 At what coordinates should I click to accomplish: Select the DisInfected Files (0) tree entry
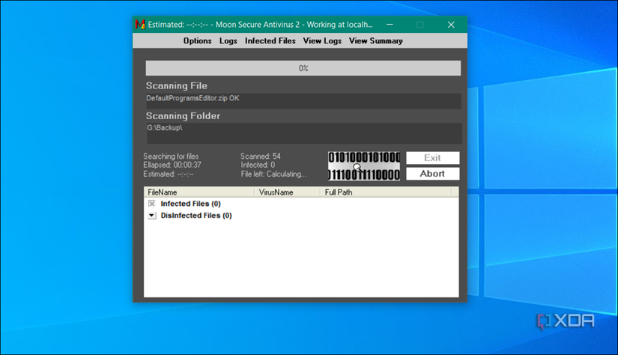click(x=196, y=216)
